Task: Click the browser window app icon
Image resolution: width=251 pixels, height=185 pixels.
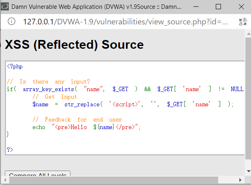Action: click(5, 6)
